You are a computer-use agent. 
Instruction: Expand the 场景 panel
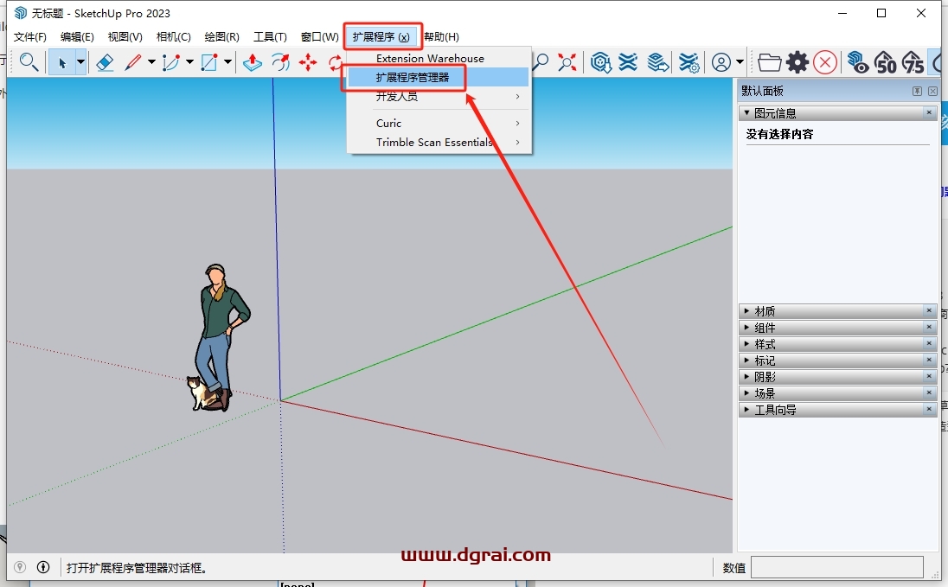point(746,393)
